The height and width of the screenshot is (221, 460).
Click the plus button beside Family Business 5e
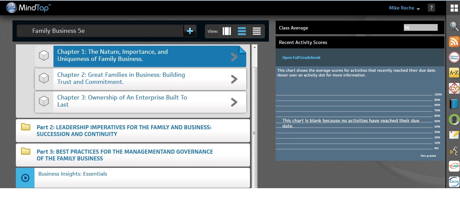[190, 31]
